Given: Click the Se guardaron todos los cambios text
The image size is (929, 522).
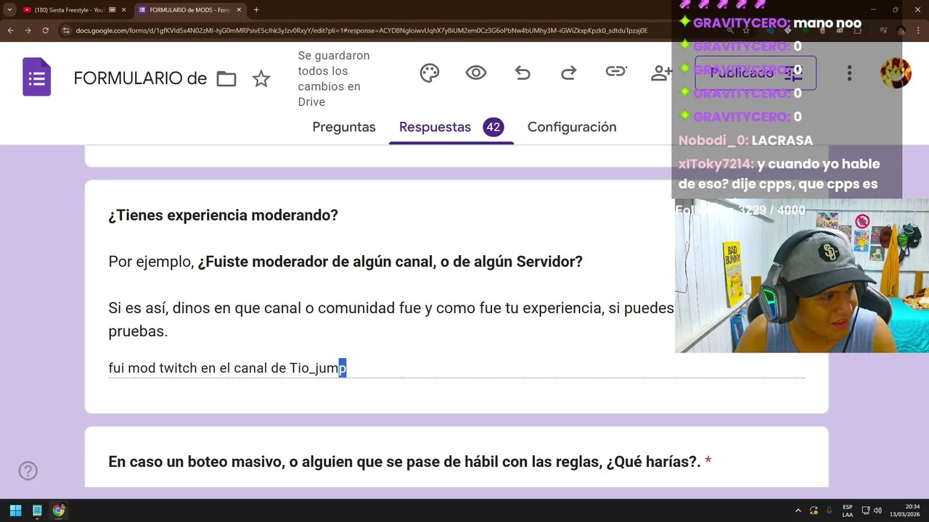Looking at the screenshot, I should click(x=334, y=78).
